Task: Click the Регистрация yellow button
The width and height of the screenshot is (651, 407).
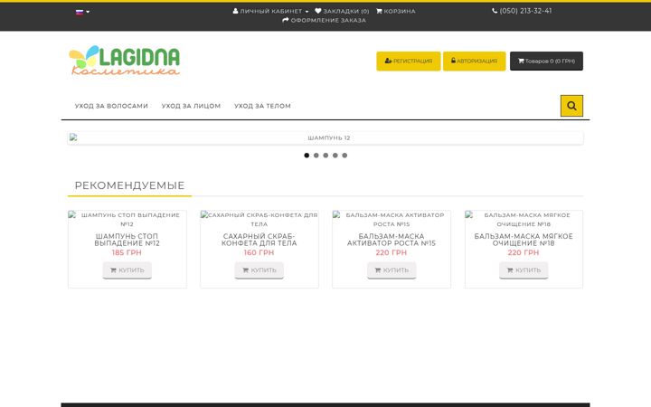Action: tap(408, 62)
